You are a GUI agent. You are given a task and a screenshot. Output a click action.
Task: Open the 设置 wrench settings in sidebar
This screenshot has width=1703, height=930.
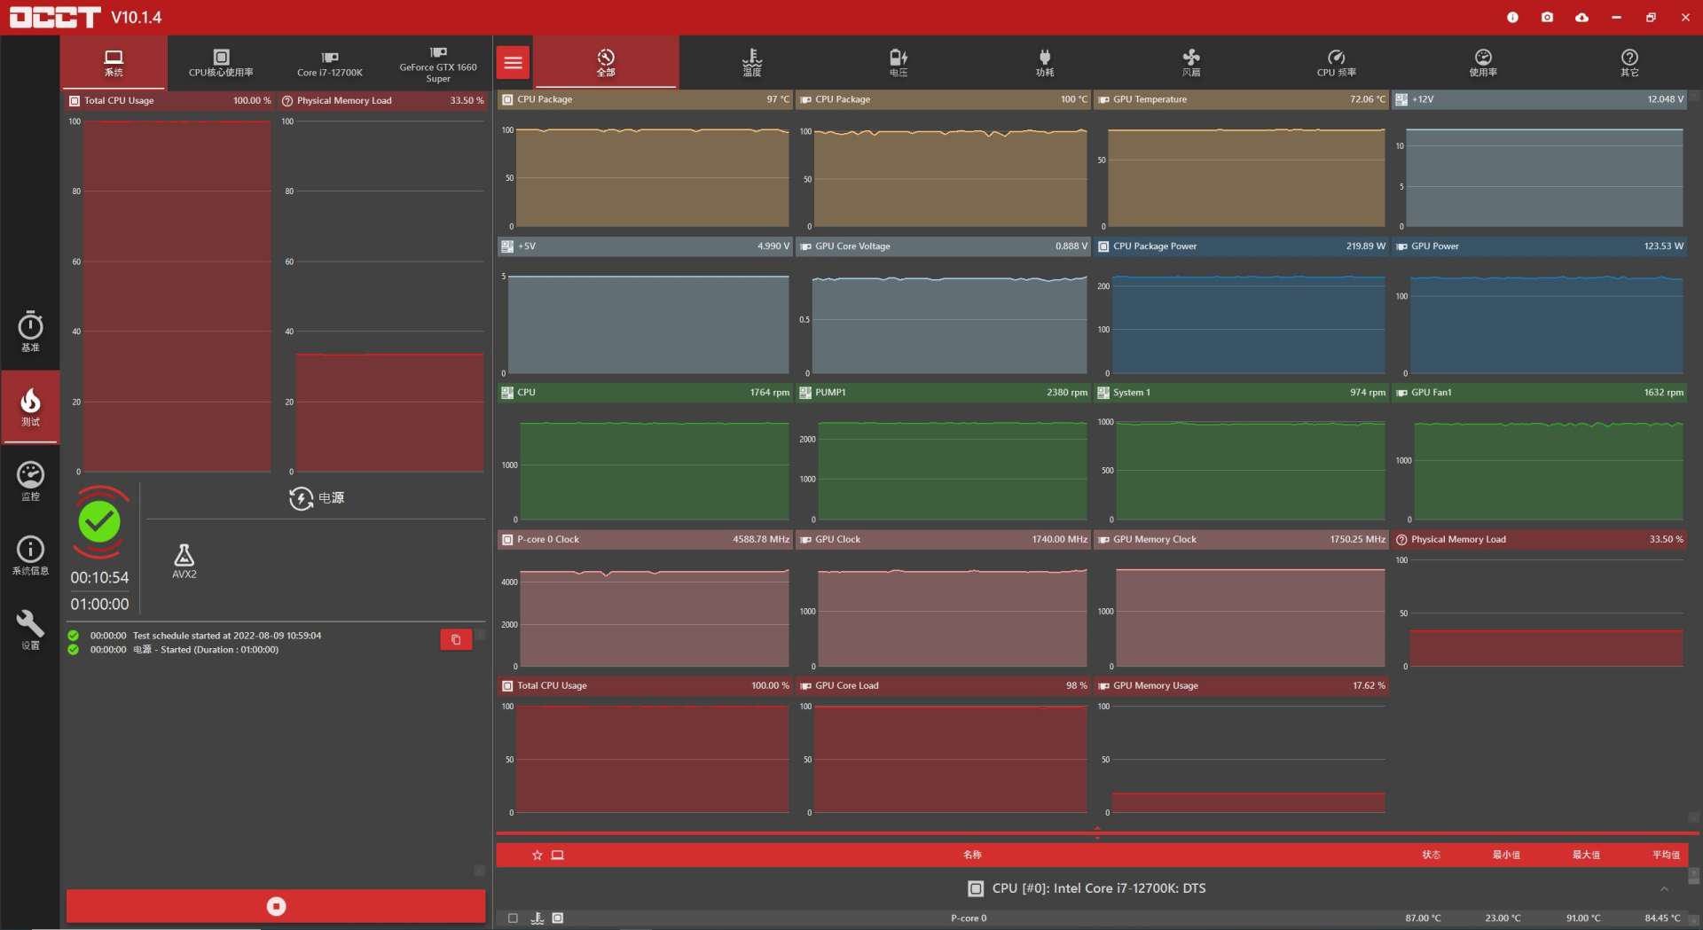[30, 629]
